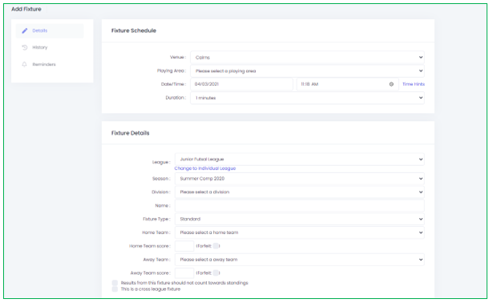
Task: Click the Date/Time label
Action: [x=174, y=84]
